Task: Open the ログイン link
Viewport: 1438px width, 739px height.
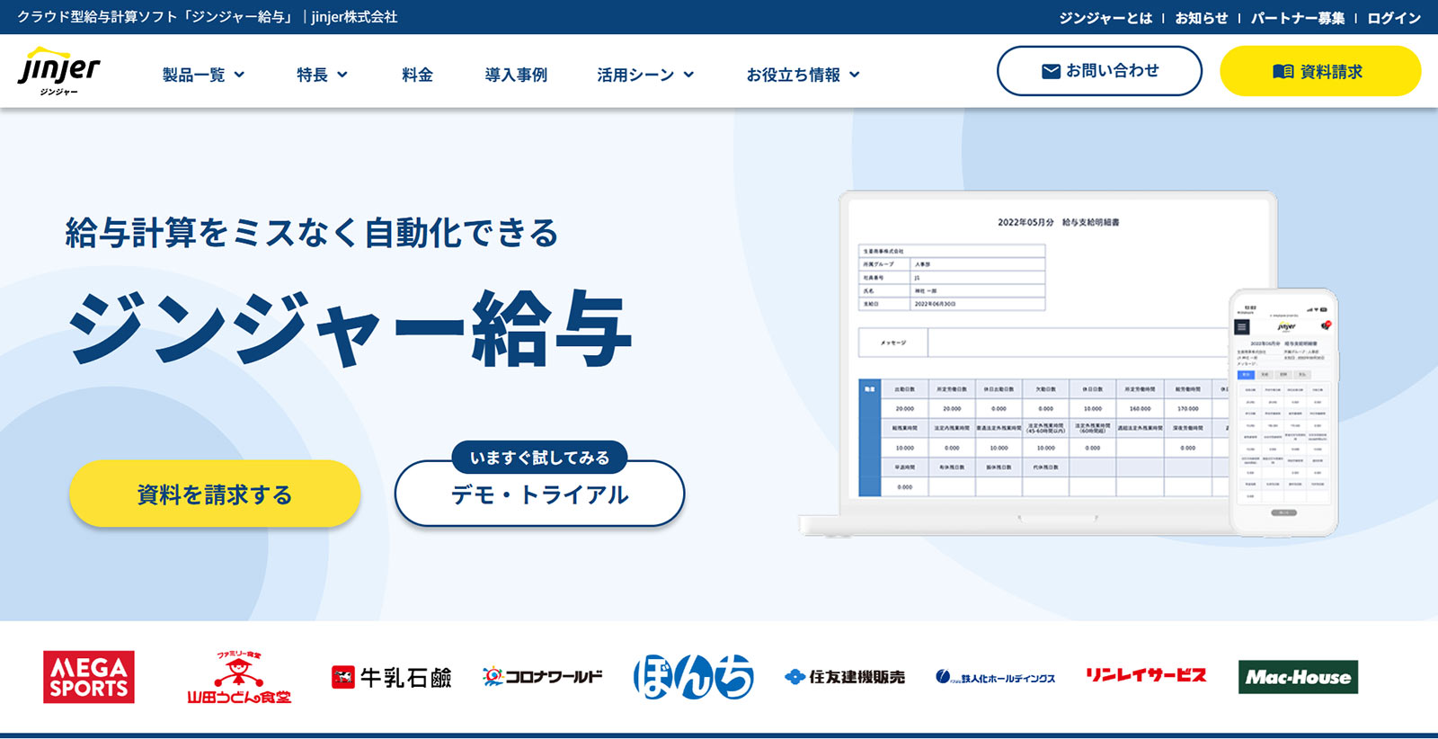Action: click(1393, 18)
